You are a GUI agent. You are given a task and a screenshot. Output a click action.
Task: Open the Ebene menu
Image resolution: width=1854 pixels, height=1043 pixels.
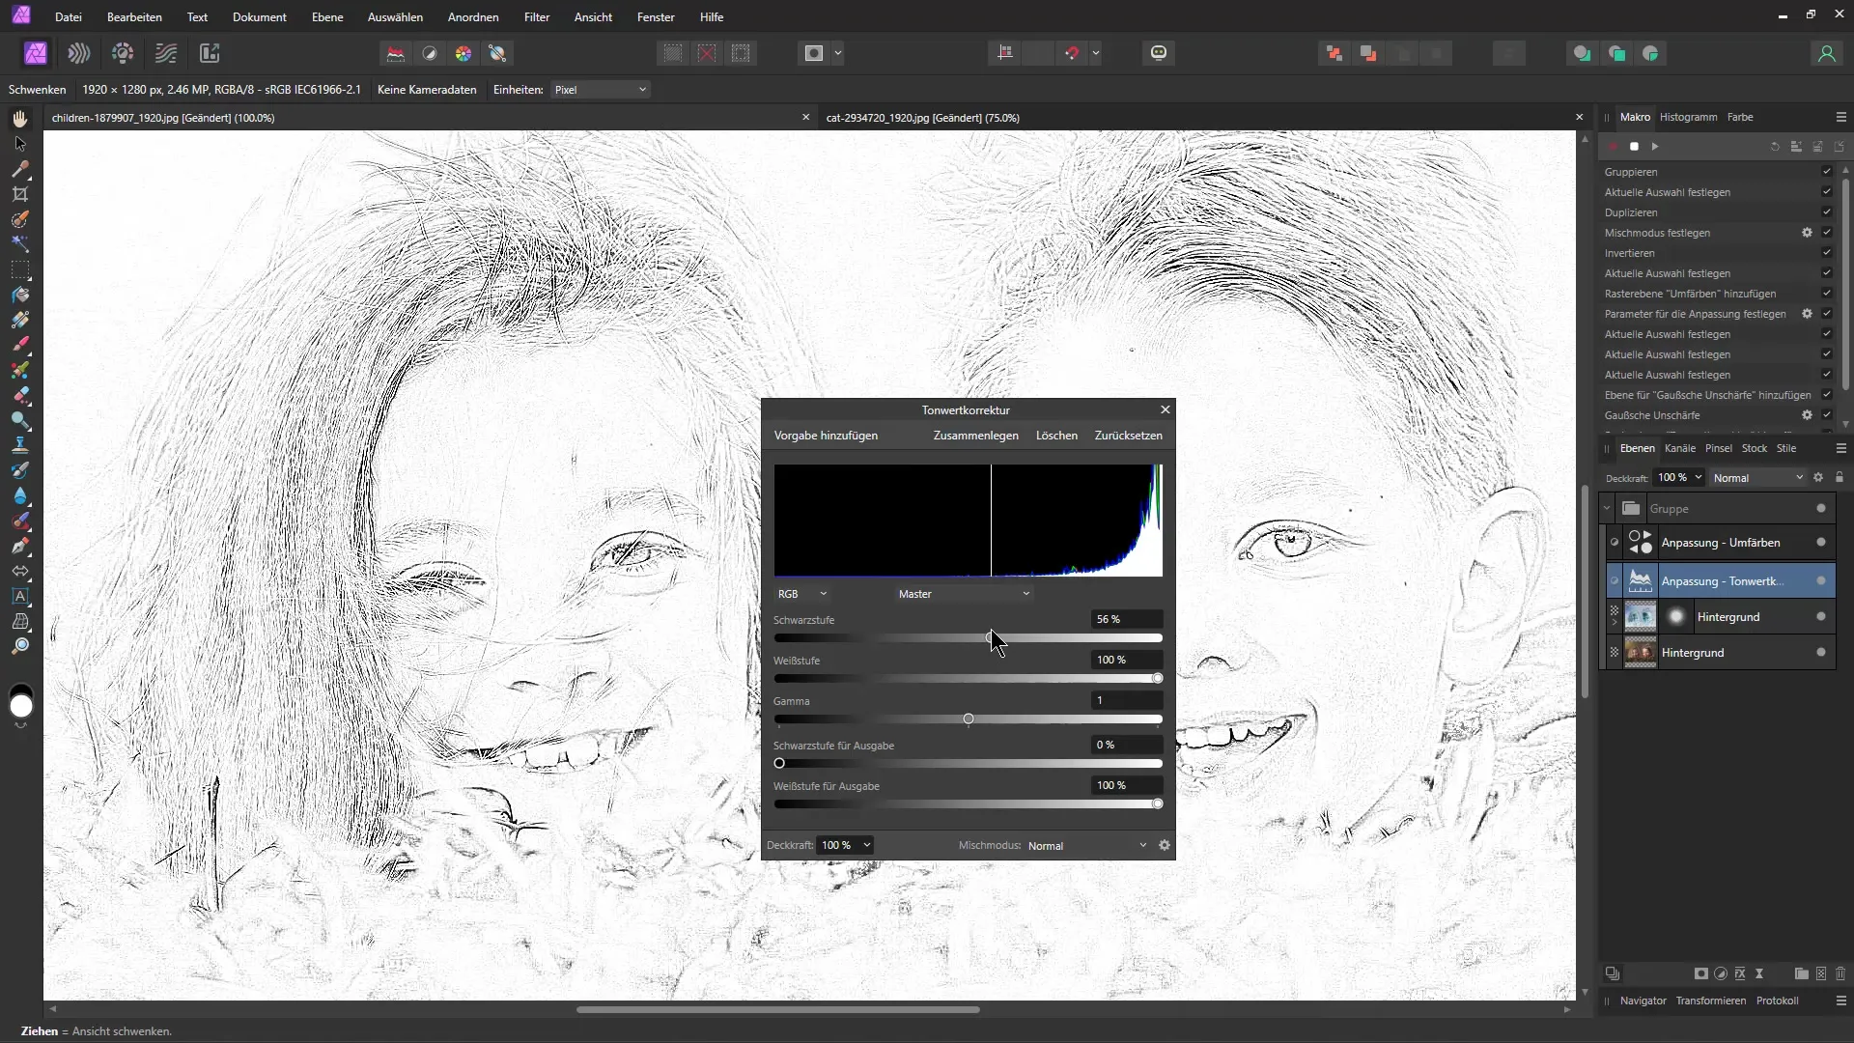(327, 17)
